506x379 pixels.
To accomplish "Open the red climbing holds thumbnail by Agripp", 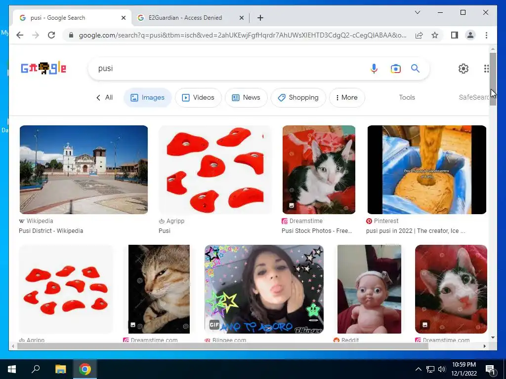I will tap(215, 170).
